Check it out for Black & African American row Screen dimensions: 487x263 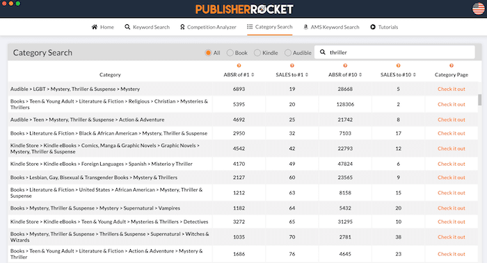[x=452, y=133]
